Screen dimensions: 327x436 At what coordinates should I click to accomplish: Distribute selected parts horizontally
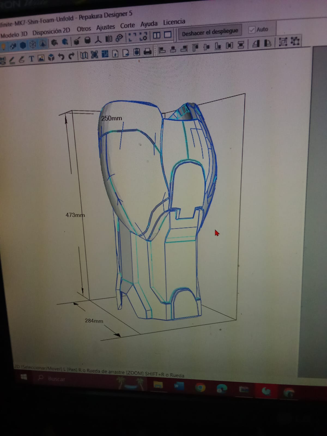click(229, 45)
